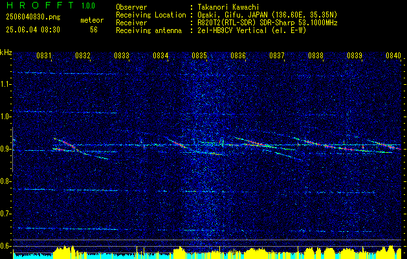Click the 1.1 frequency axis label
Screen dimensions: 407x259
click(x=5, y=84)
